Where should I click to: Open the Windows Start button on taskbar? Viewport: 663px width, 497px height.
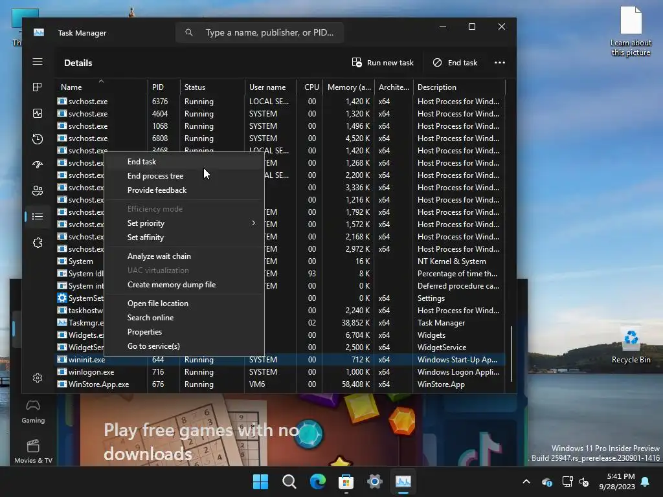click(x=260, y=481)
